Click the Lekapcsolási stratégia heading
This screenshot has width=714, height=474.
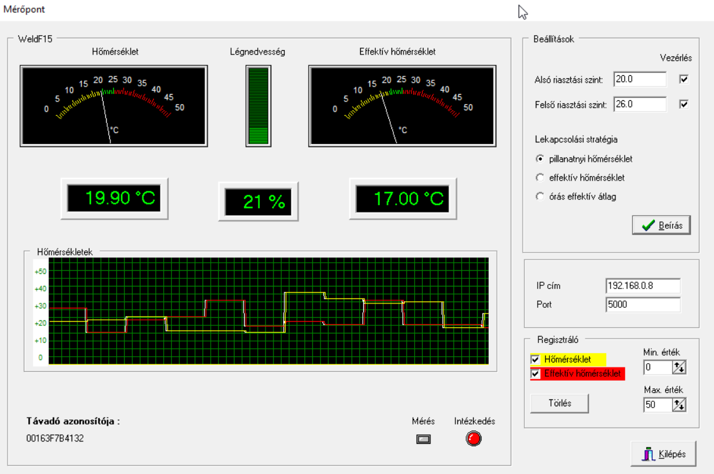pyautogui.click(x=576, y=139)
